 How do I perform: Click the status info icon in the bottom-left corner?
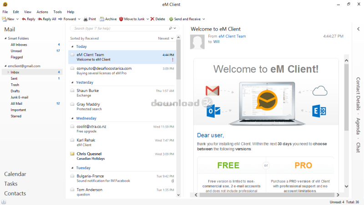point(4,202)
